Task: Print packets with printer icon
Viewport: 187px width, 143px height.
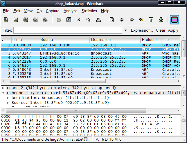Action: [x=98, y=20]
